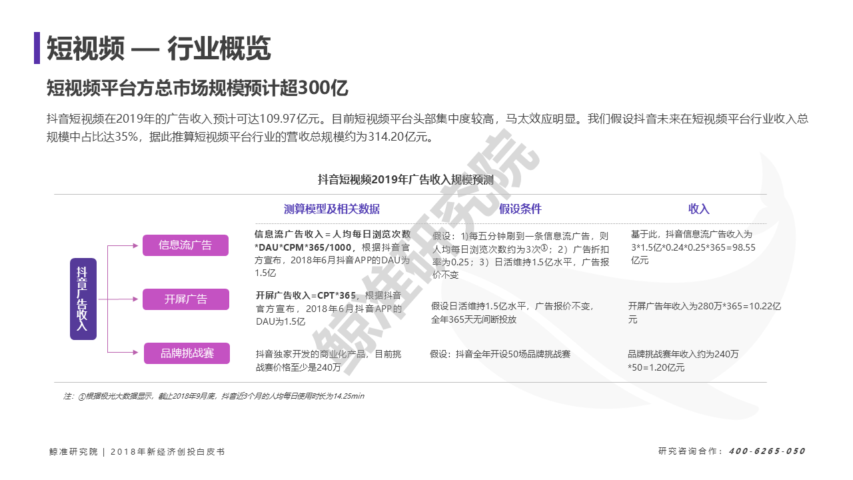Click the slide title "短视频 — 行业概览"
Screen dimensions: 853x480
coord(159,49)
